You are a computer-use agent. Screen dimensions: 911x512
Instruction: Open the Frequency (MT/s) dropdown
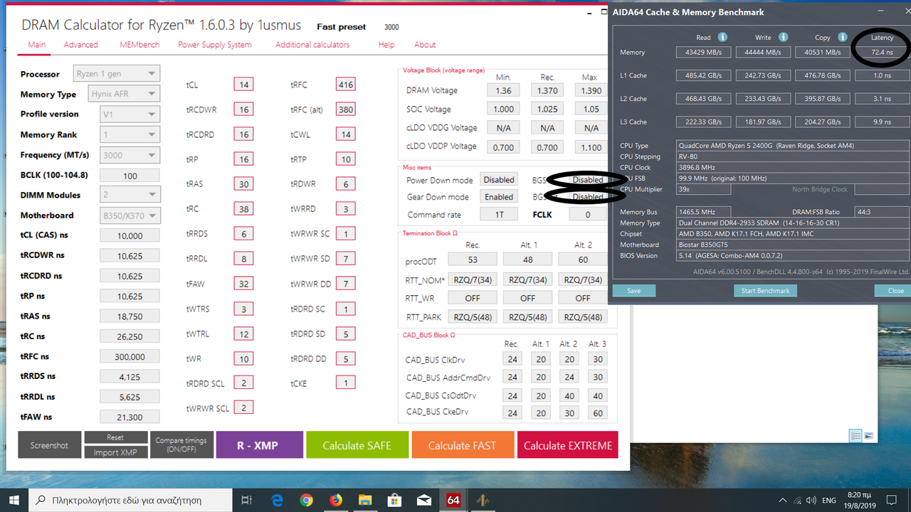pyautogui.click(x=130, y=155)
